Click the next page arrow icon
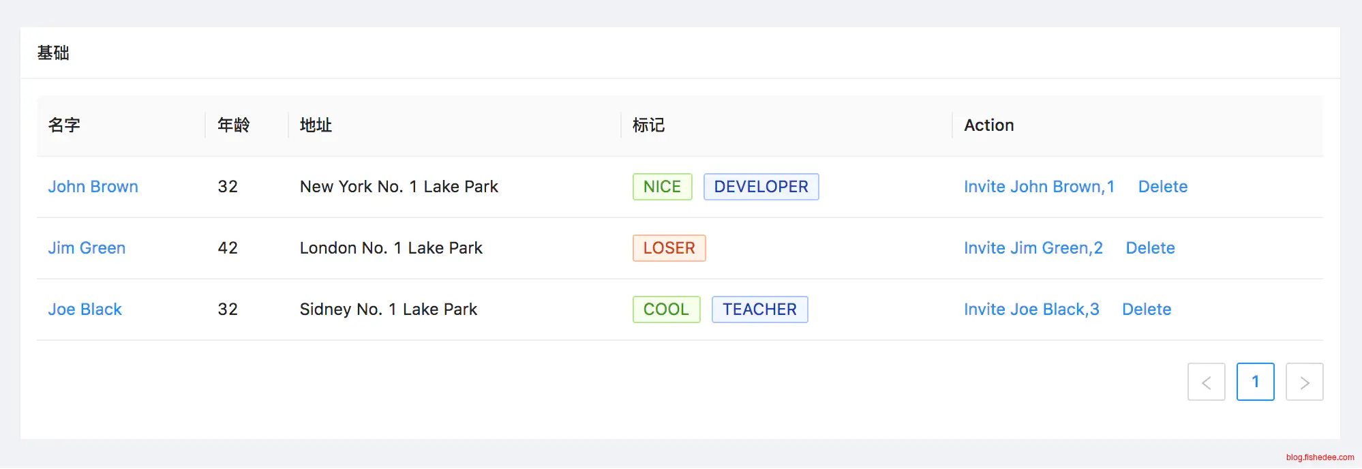 [1304, 382]
